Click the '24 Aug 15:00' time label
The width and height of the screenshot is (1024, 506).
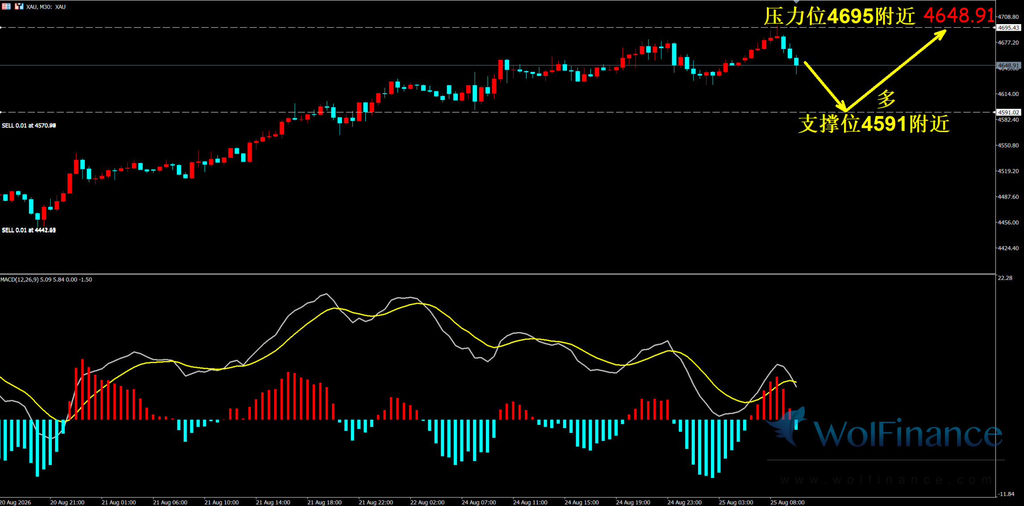tap(582, 502)
